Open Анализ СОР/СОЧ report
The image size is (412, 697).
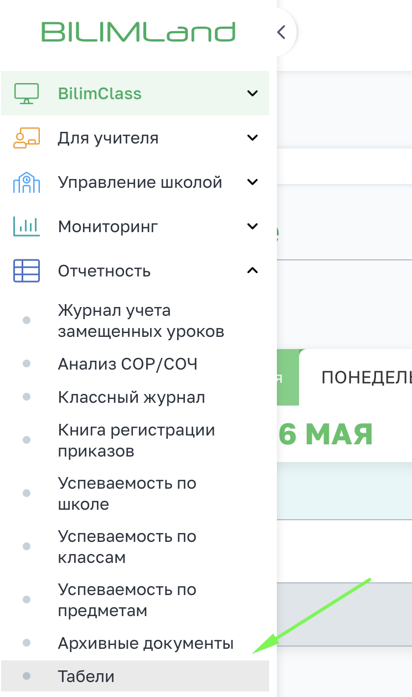[128, 364]
